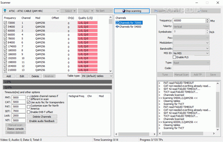Click the scroll-up arrow of the log panel

(x=217, y=83)
